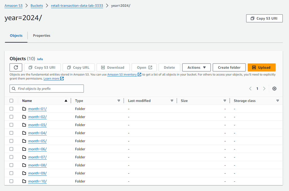Click the refresh objects icon

16,67
